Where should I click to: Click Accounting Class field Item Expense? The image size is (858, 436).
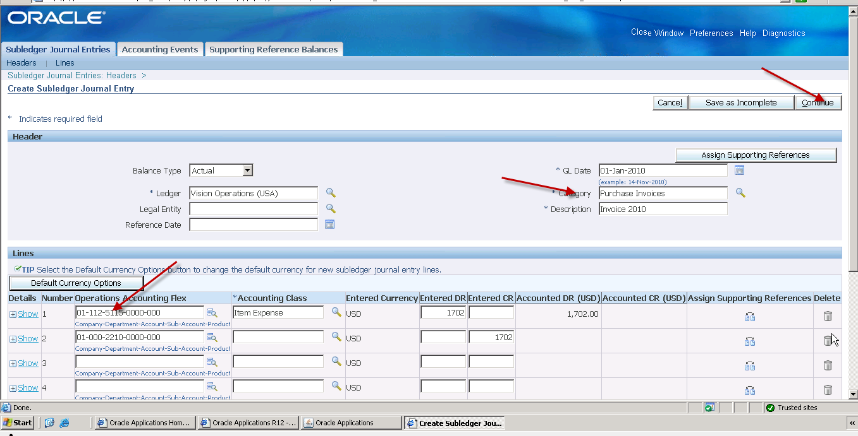pyautogui.click(x=278, y=312)
